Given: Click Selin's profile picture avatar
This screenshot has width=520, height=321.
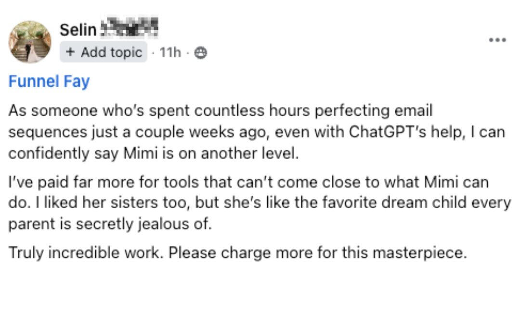Looking at the screenshot, I should (x=30, y=42).
